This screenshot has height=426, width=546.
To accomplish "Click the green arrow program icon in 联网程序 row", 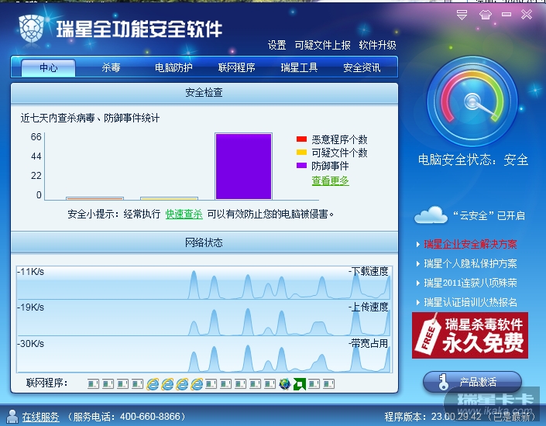I will [x=300, y=384].
